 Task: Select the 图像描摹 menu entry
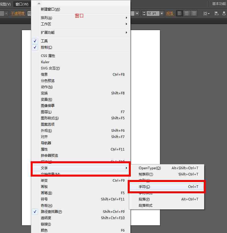coord(81,106)
